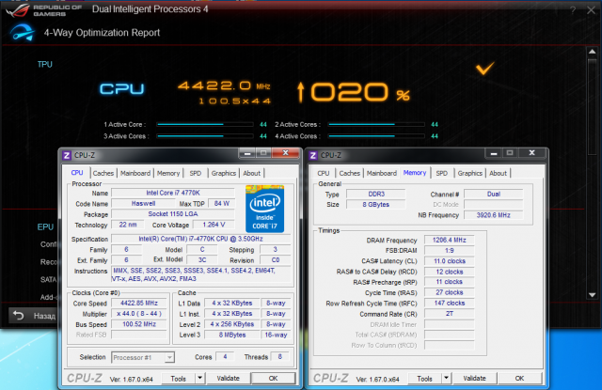Open Caches tab in right CPU-Z
The height and width of the screenshot is (390, 602).
(x=349, y=173)
